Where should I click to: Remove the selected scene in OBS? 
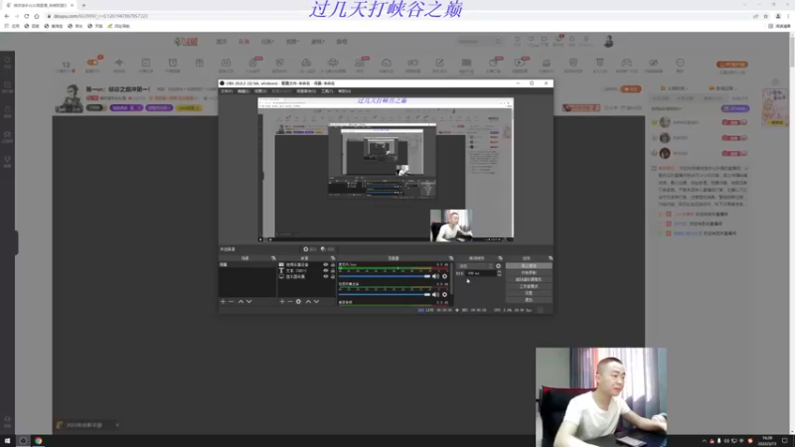click(232, 302)
